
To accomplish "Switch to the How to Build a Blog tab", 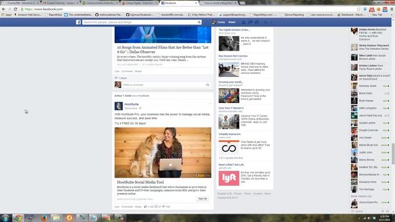I will click(218, 3).
